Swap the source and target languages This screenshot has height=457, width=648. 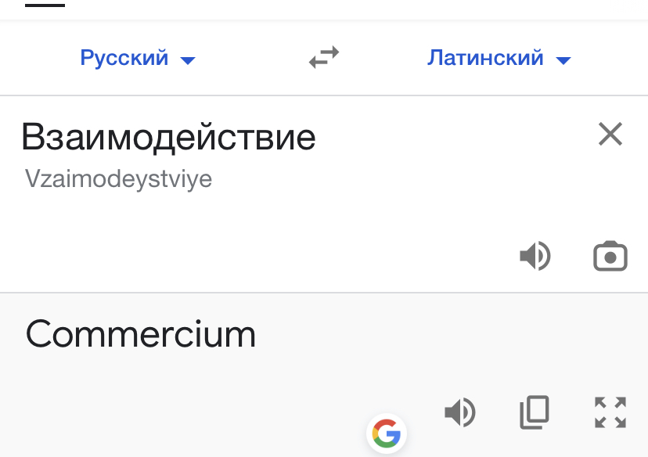point(324,58)
